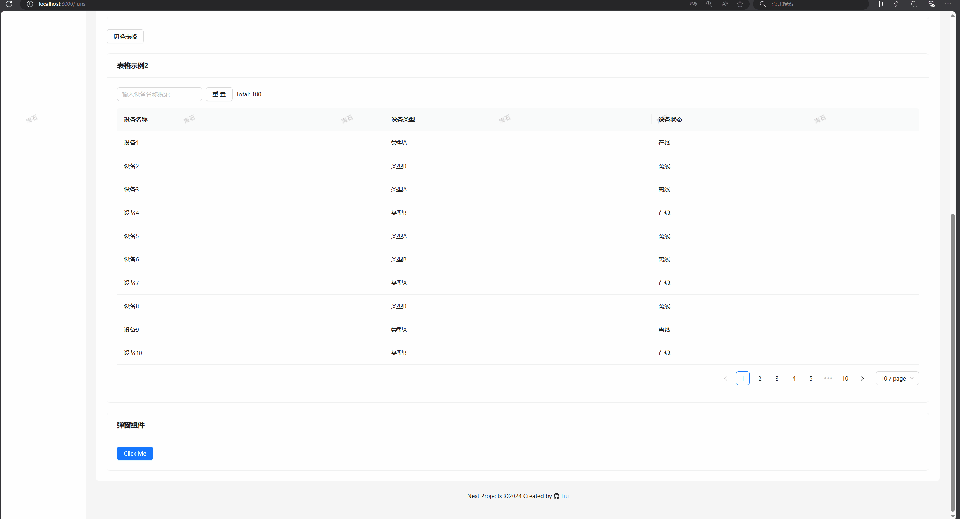Open the favorites list icon
Viewport: 960px width, 519px height.
tap(896, 4)
